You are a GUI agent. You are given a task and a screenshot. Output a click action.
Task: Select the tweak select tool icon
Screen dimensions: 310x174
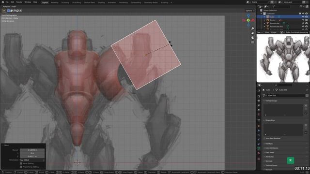point(4,11)
